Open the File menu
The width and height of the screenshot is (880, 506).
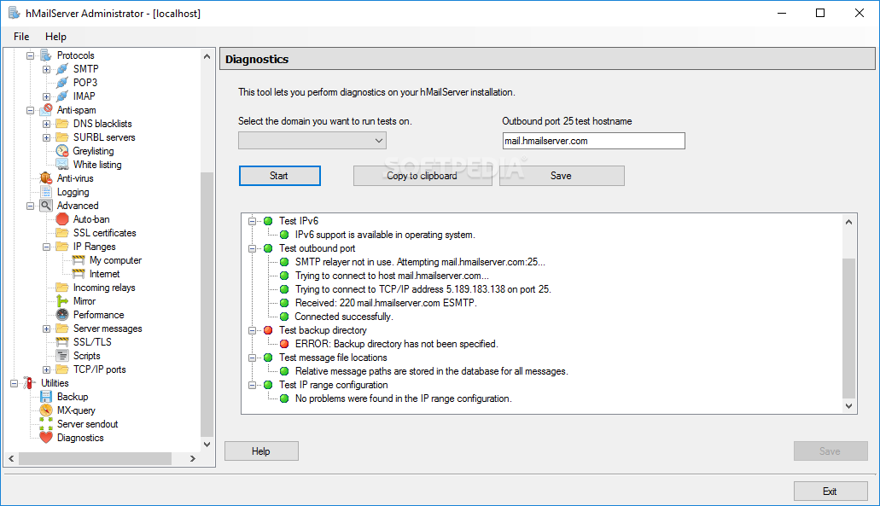coord(21,37)
